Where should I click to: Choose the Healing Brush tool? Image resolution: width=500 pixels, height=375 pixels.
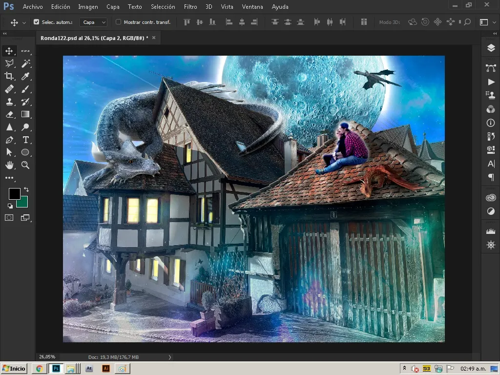pos(9,89)
